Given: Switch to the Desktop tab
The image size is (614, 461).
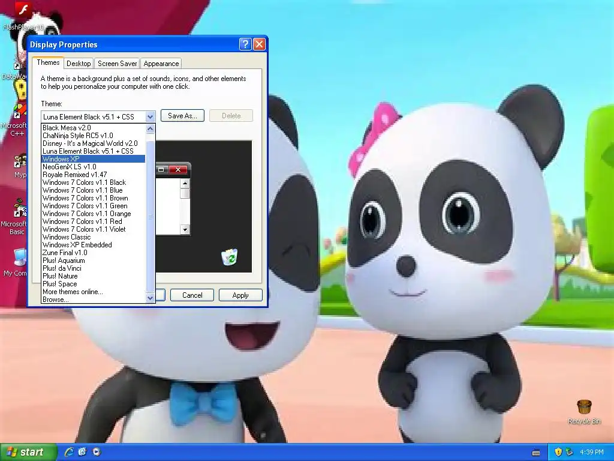Looking at the screenshot, I should 79,64.
